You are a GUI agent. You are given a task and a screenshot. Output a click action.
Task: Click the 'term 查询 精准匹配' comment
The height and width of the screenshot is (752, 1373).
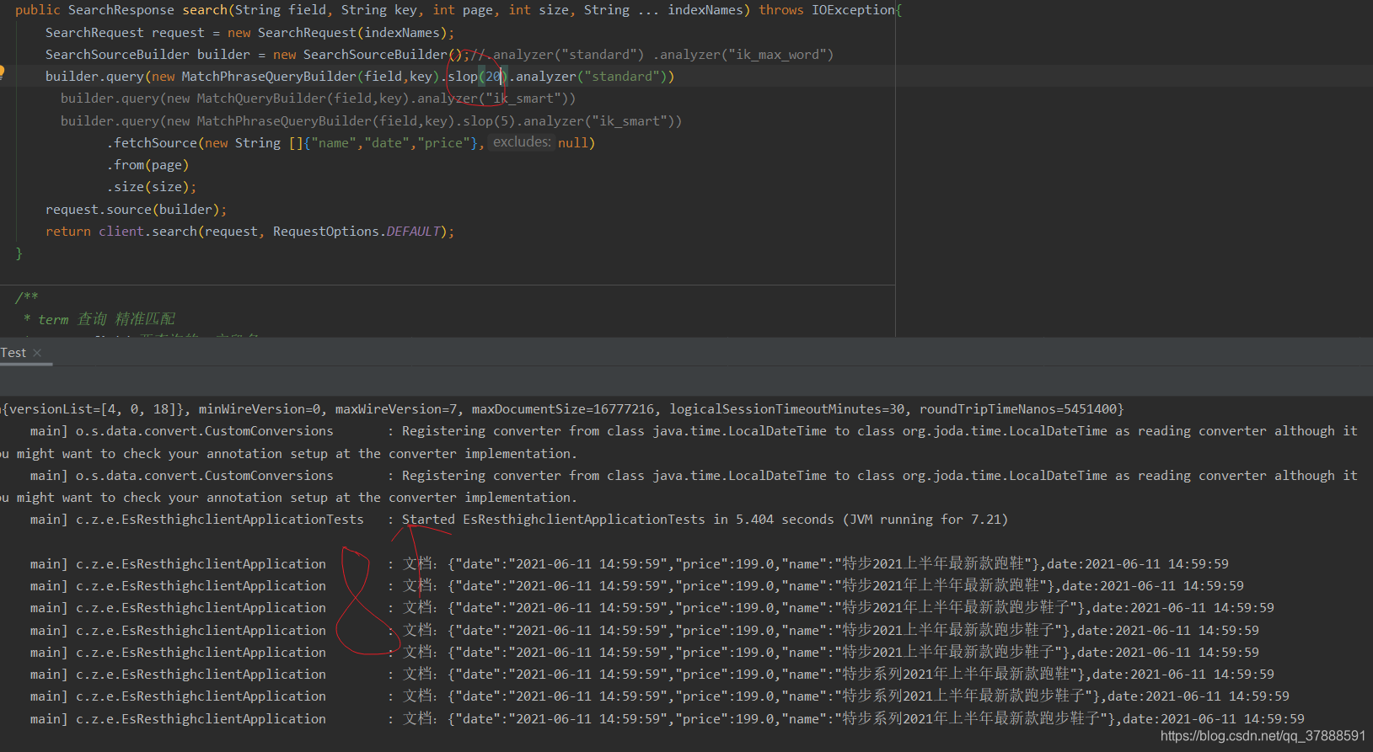click(106, 319)
